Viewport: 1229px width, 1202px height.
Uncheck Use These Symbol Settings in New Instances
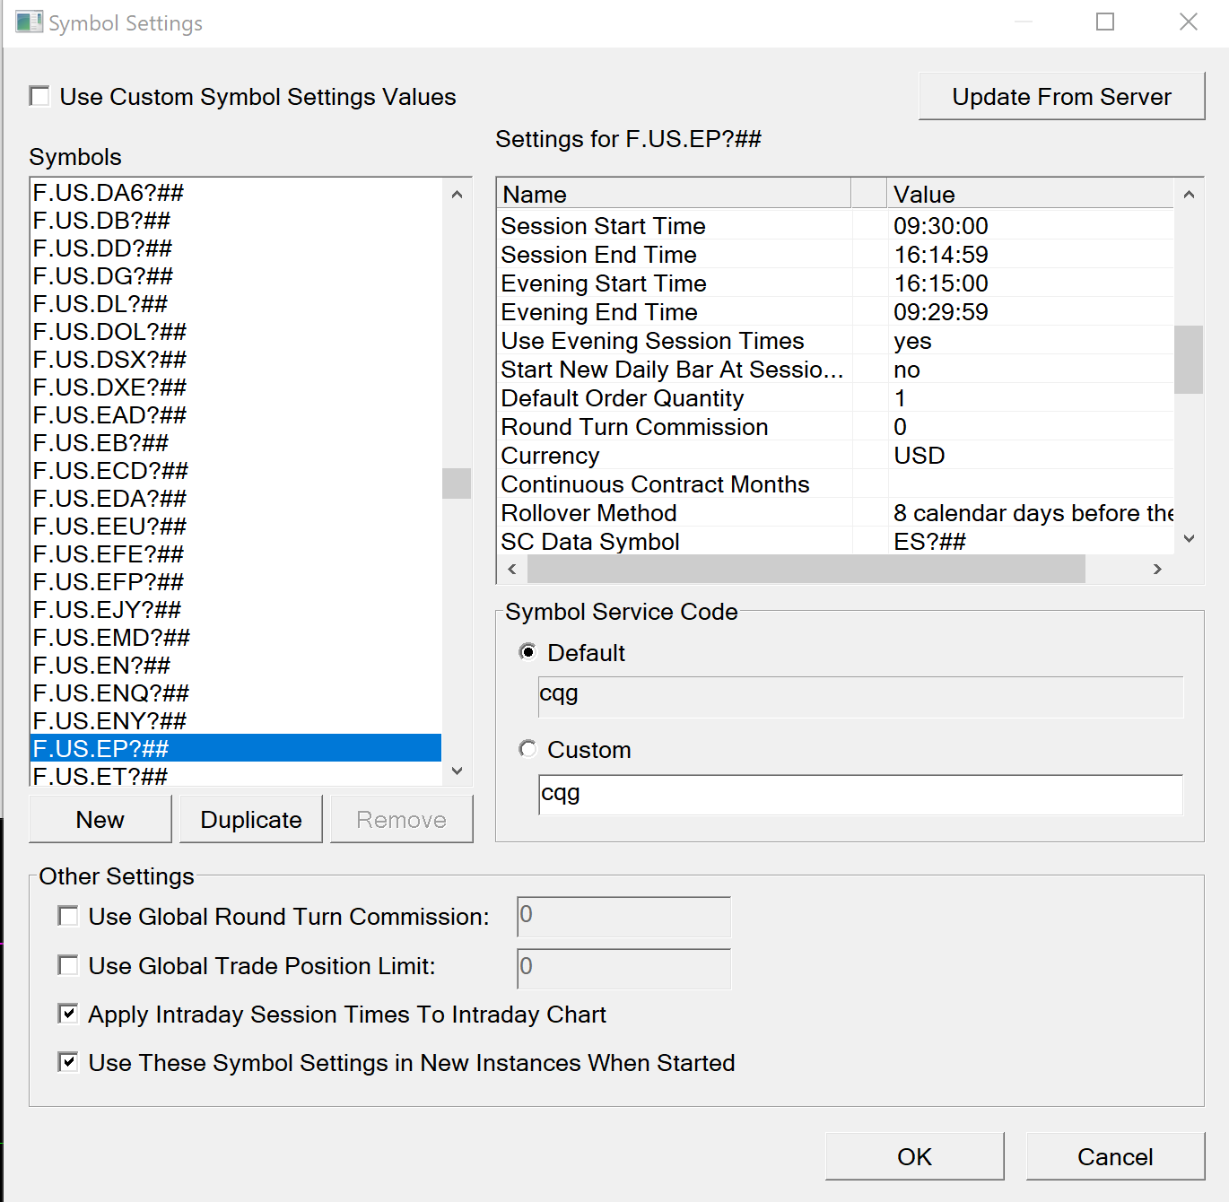tap(68, 1062)
